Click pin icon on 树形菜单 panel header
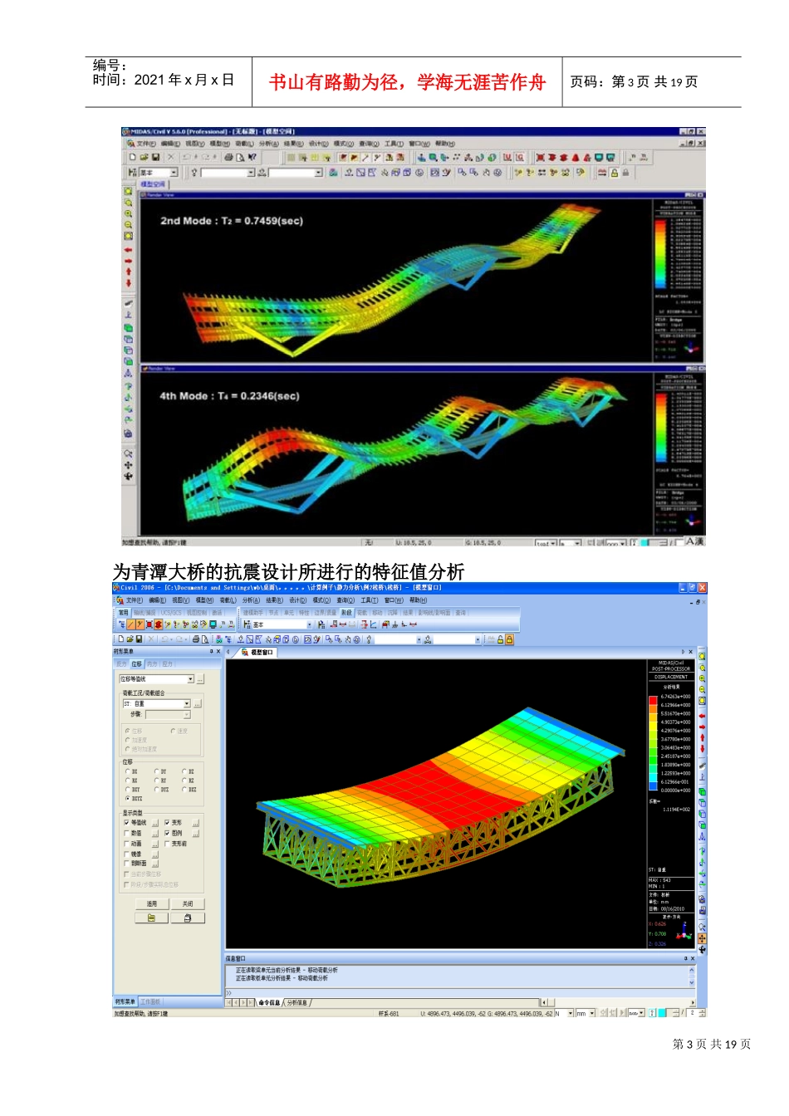Image resolution: width=789 pixels, height=1116 pixels. click(211, 651)
